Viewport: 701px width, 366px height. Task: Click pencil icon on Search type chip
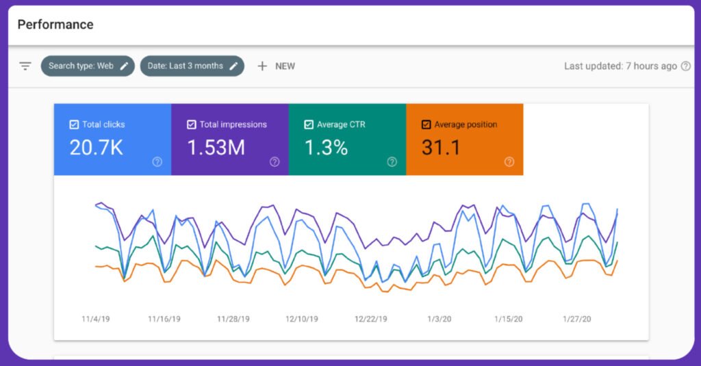(124, 66)
